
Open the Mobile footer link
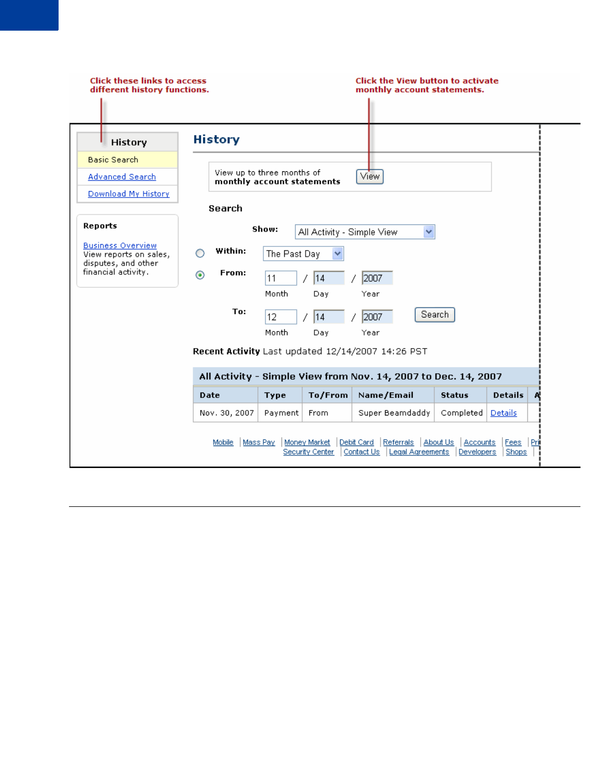[x=223, y=442]
